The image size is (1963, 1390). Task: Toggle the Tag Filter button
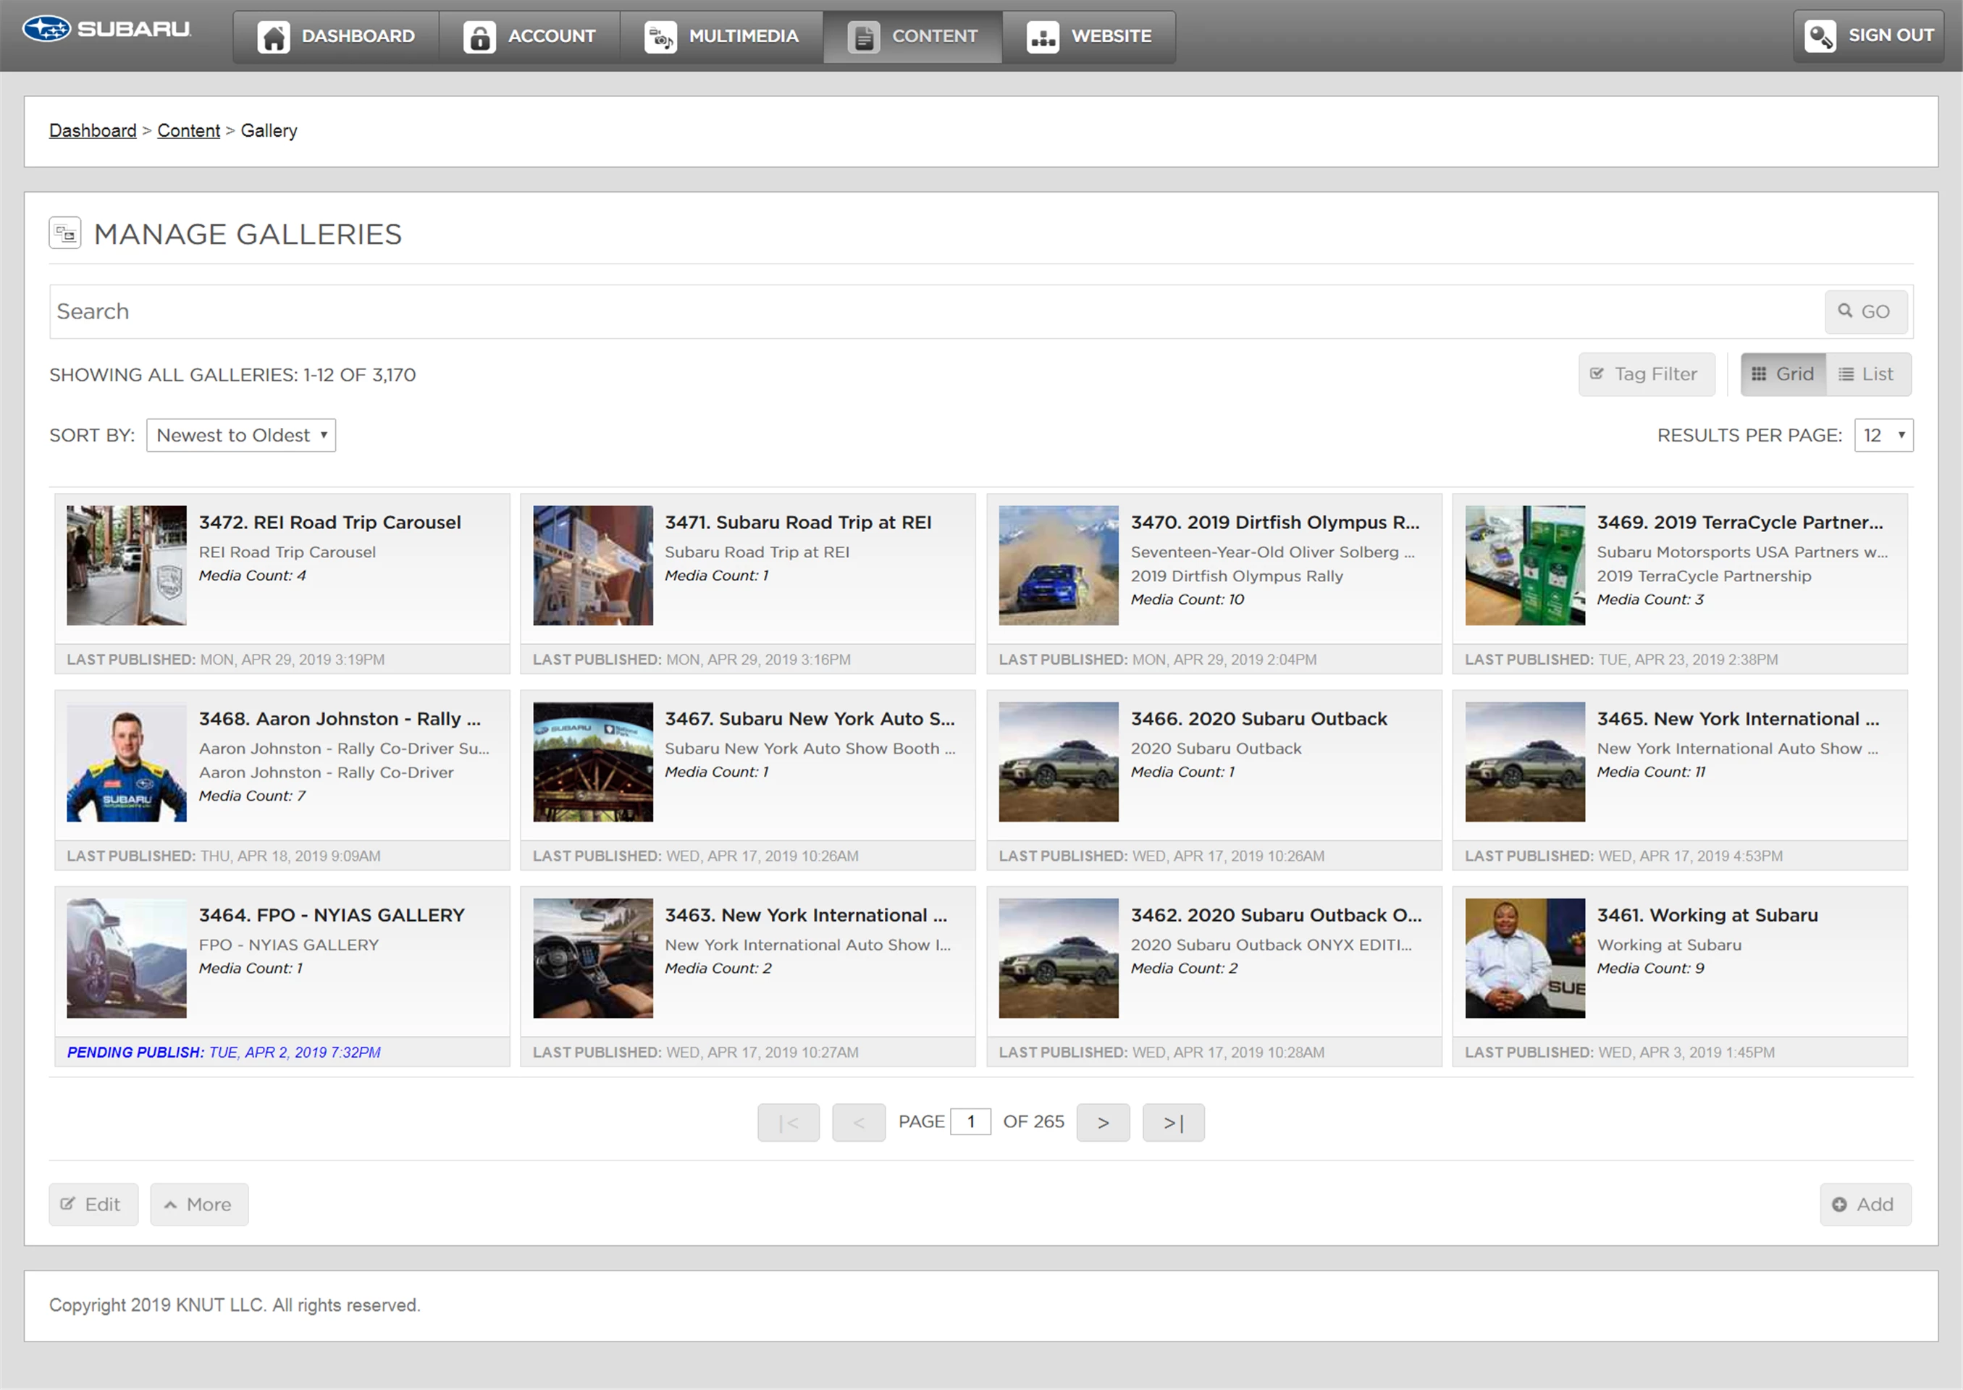(x=1647, y=374)
